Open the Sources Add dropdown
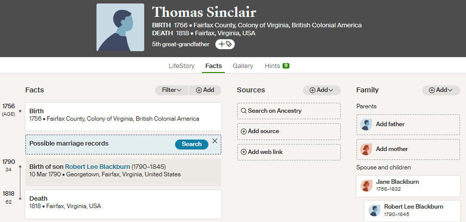Screen dimensions: 466x222 point(322,90)
